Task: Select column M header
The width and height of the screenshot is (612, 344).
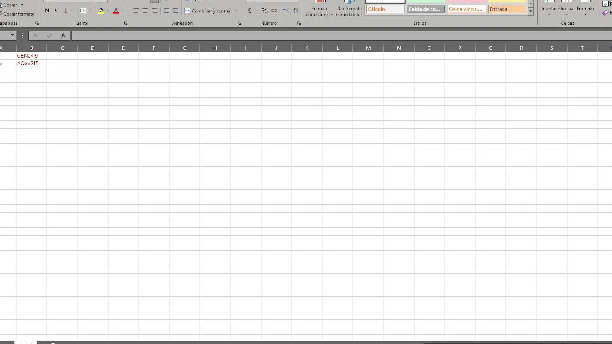Action: click(368, 48)
